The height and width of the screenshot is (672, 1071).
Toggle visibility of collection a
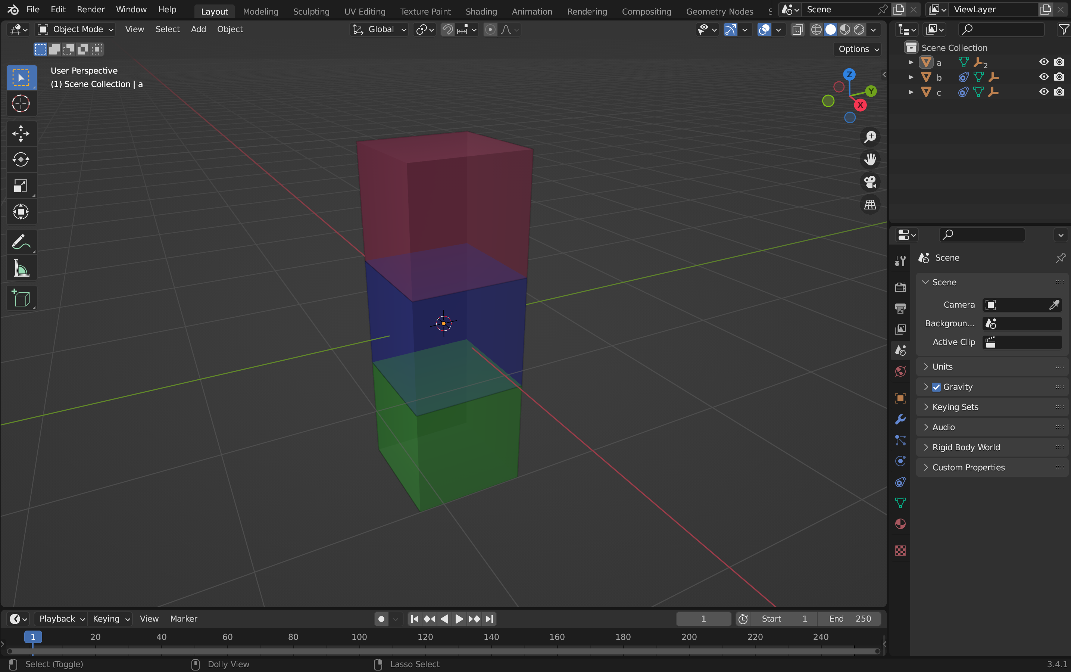pyautogui.click(x=1044, y=62)
